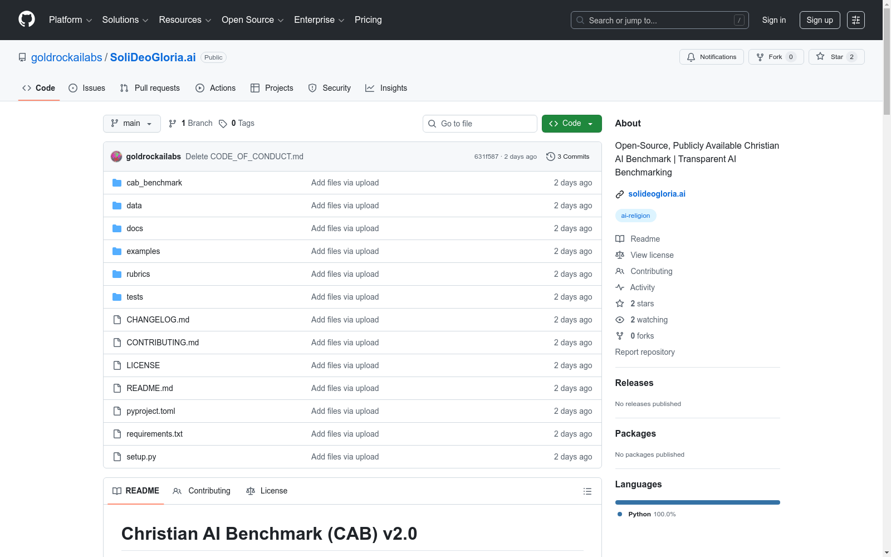
Task: Click the goldrockailabs avatar image
Action: coord(116,157)
